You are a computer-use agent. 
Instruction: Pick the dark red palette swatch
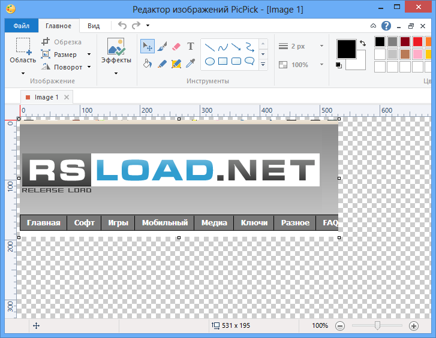(405, 42)
